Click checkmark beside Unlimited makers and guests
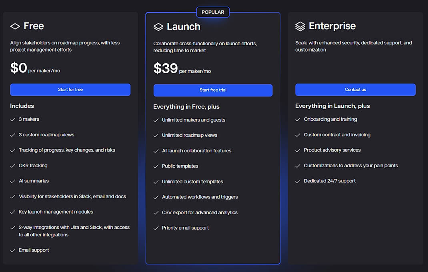428x272 pixels. click(x=156, y=120)
